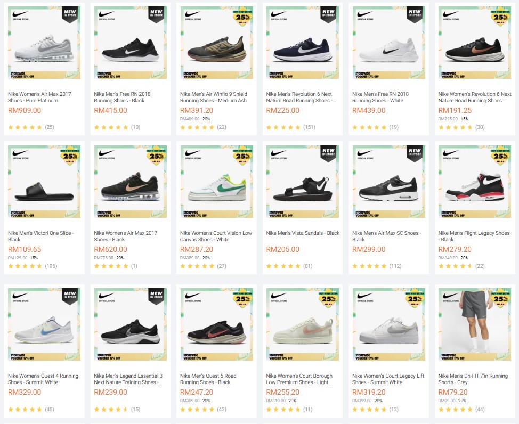Open Nike Women's Court Legacy Lift title link
The image size is (519, 424).
pos(388,379)
